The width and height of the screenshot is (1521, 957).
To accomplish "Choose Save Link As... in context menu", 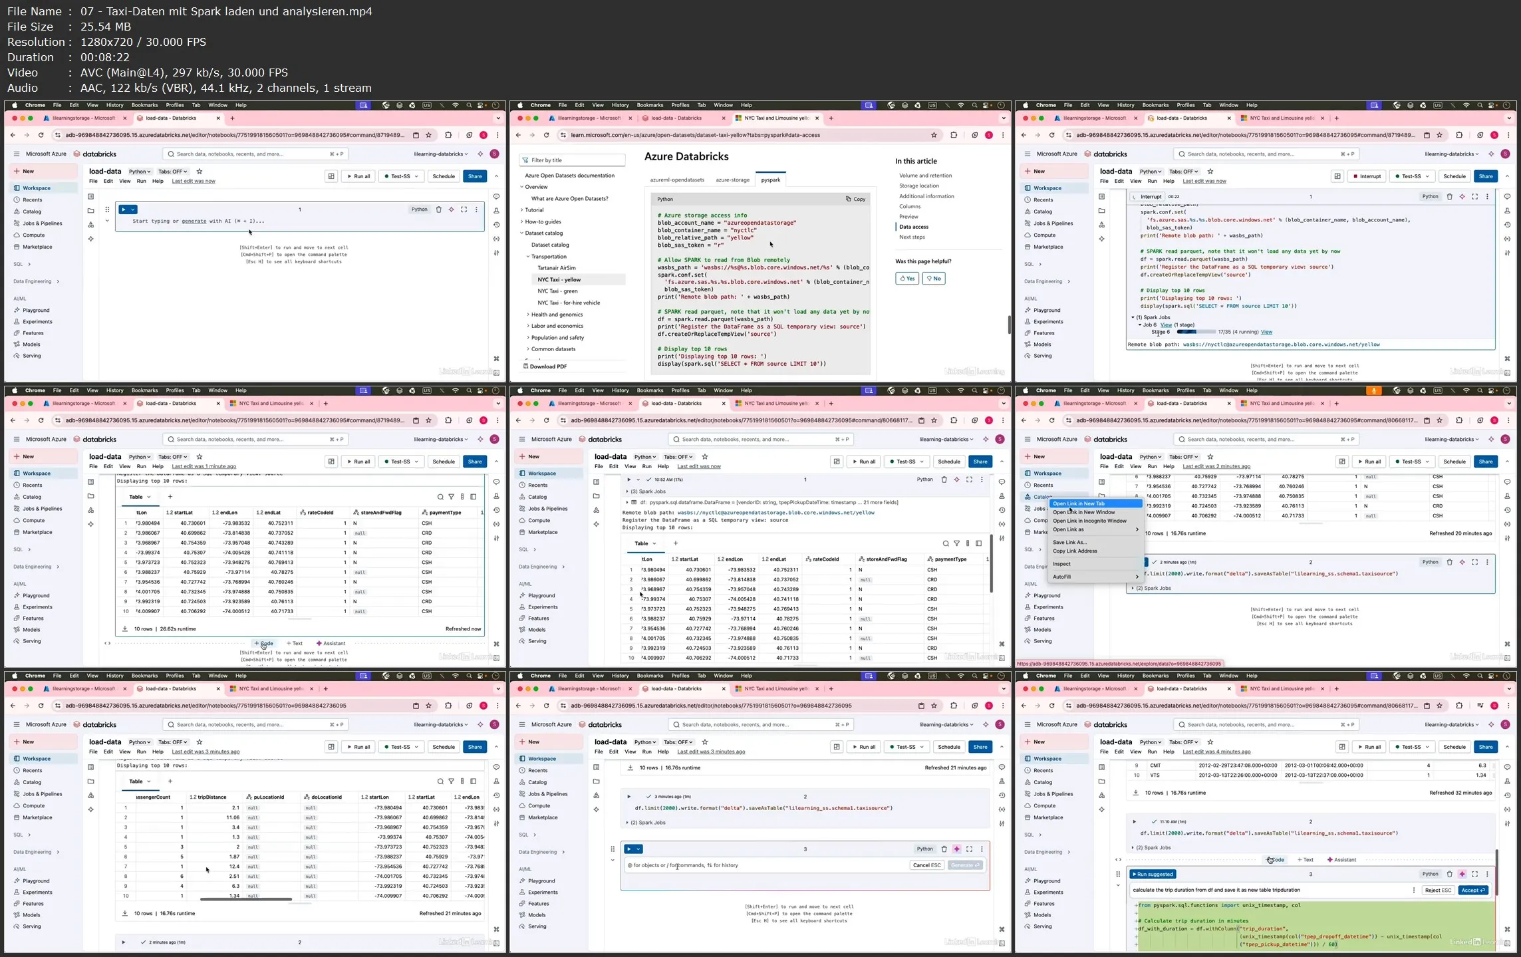I will pyautogui.click(x=1095, y=542).
